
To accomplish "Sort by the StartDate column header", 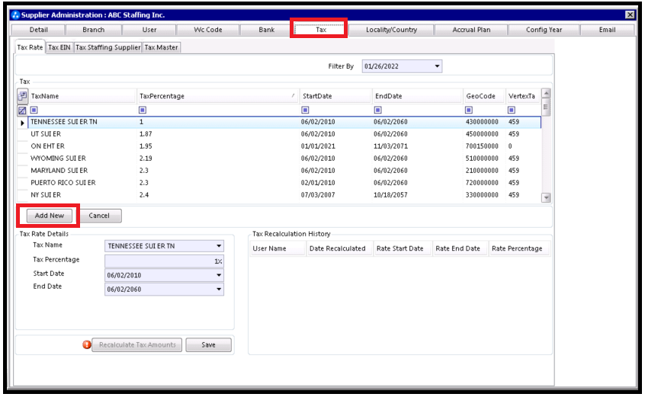I will pos(335,96).
